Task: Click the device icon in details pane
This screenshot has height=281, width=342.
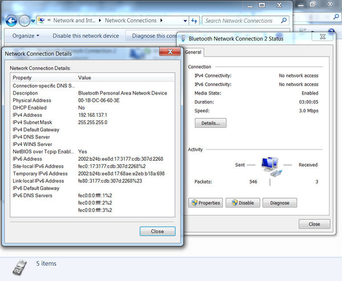Action: [19, 268]
